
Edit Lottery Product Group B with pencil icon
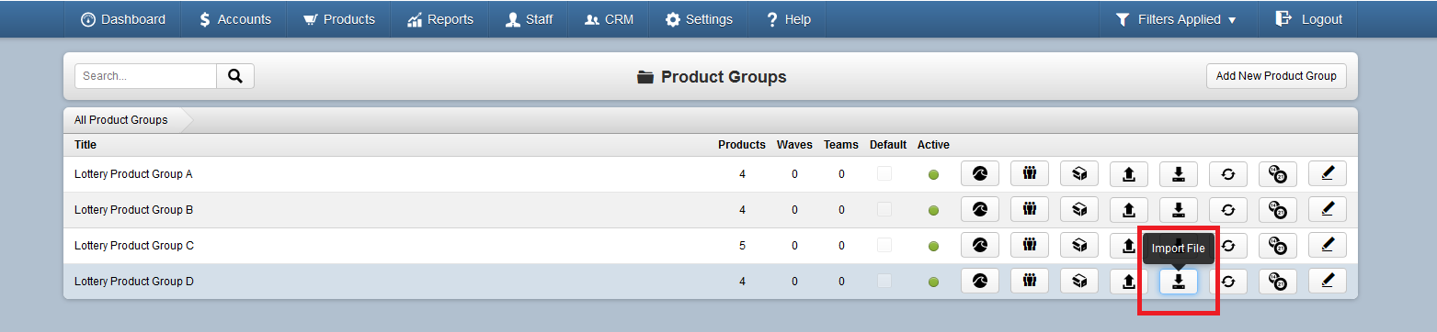1328,209
